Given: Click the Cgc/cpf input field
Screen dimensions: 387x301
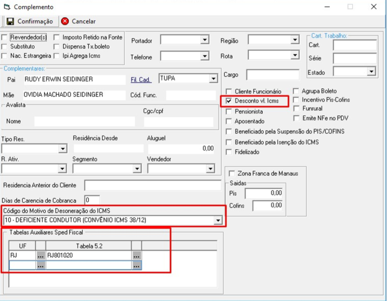Looking at the screenshot, I should (x=178, y=122).
